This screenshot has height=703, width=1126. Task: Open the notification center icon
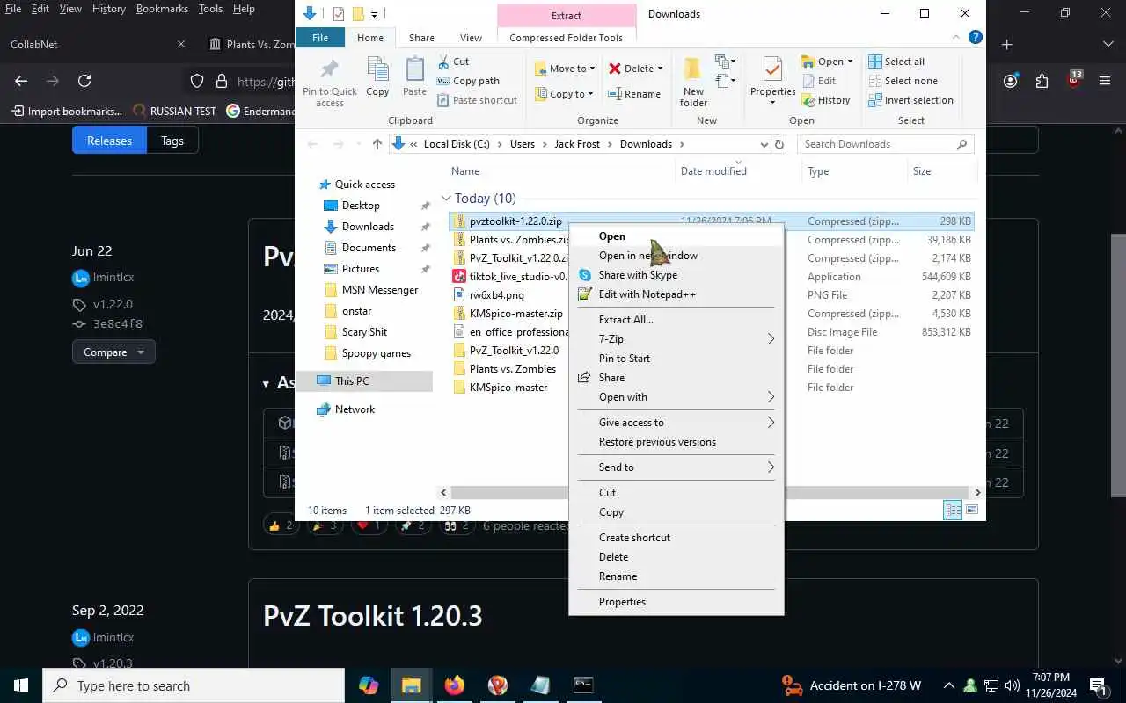coord(1099,685)
